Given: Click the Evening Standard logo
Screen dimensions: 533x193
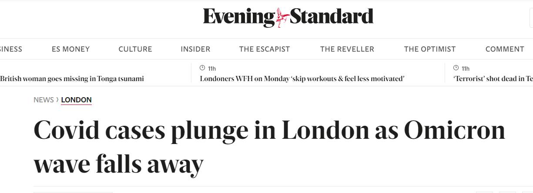Looking at the screenshot, I should [288, 17].
